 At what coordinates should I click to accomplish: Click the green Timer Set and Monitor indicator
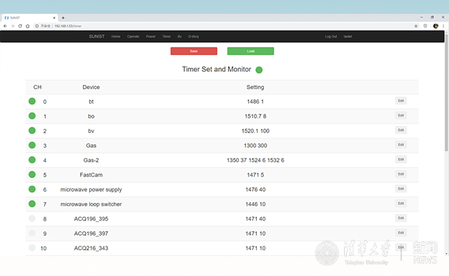click(259, 70)
